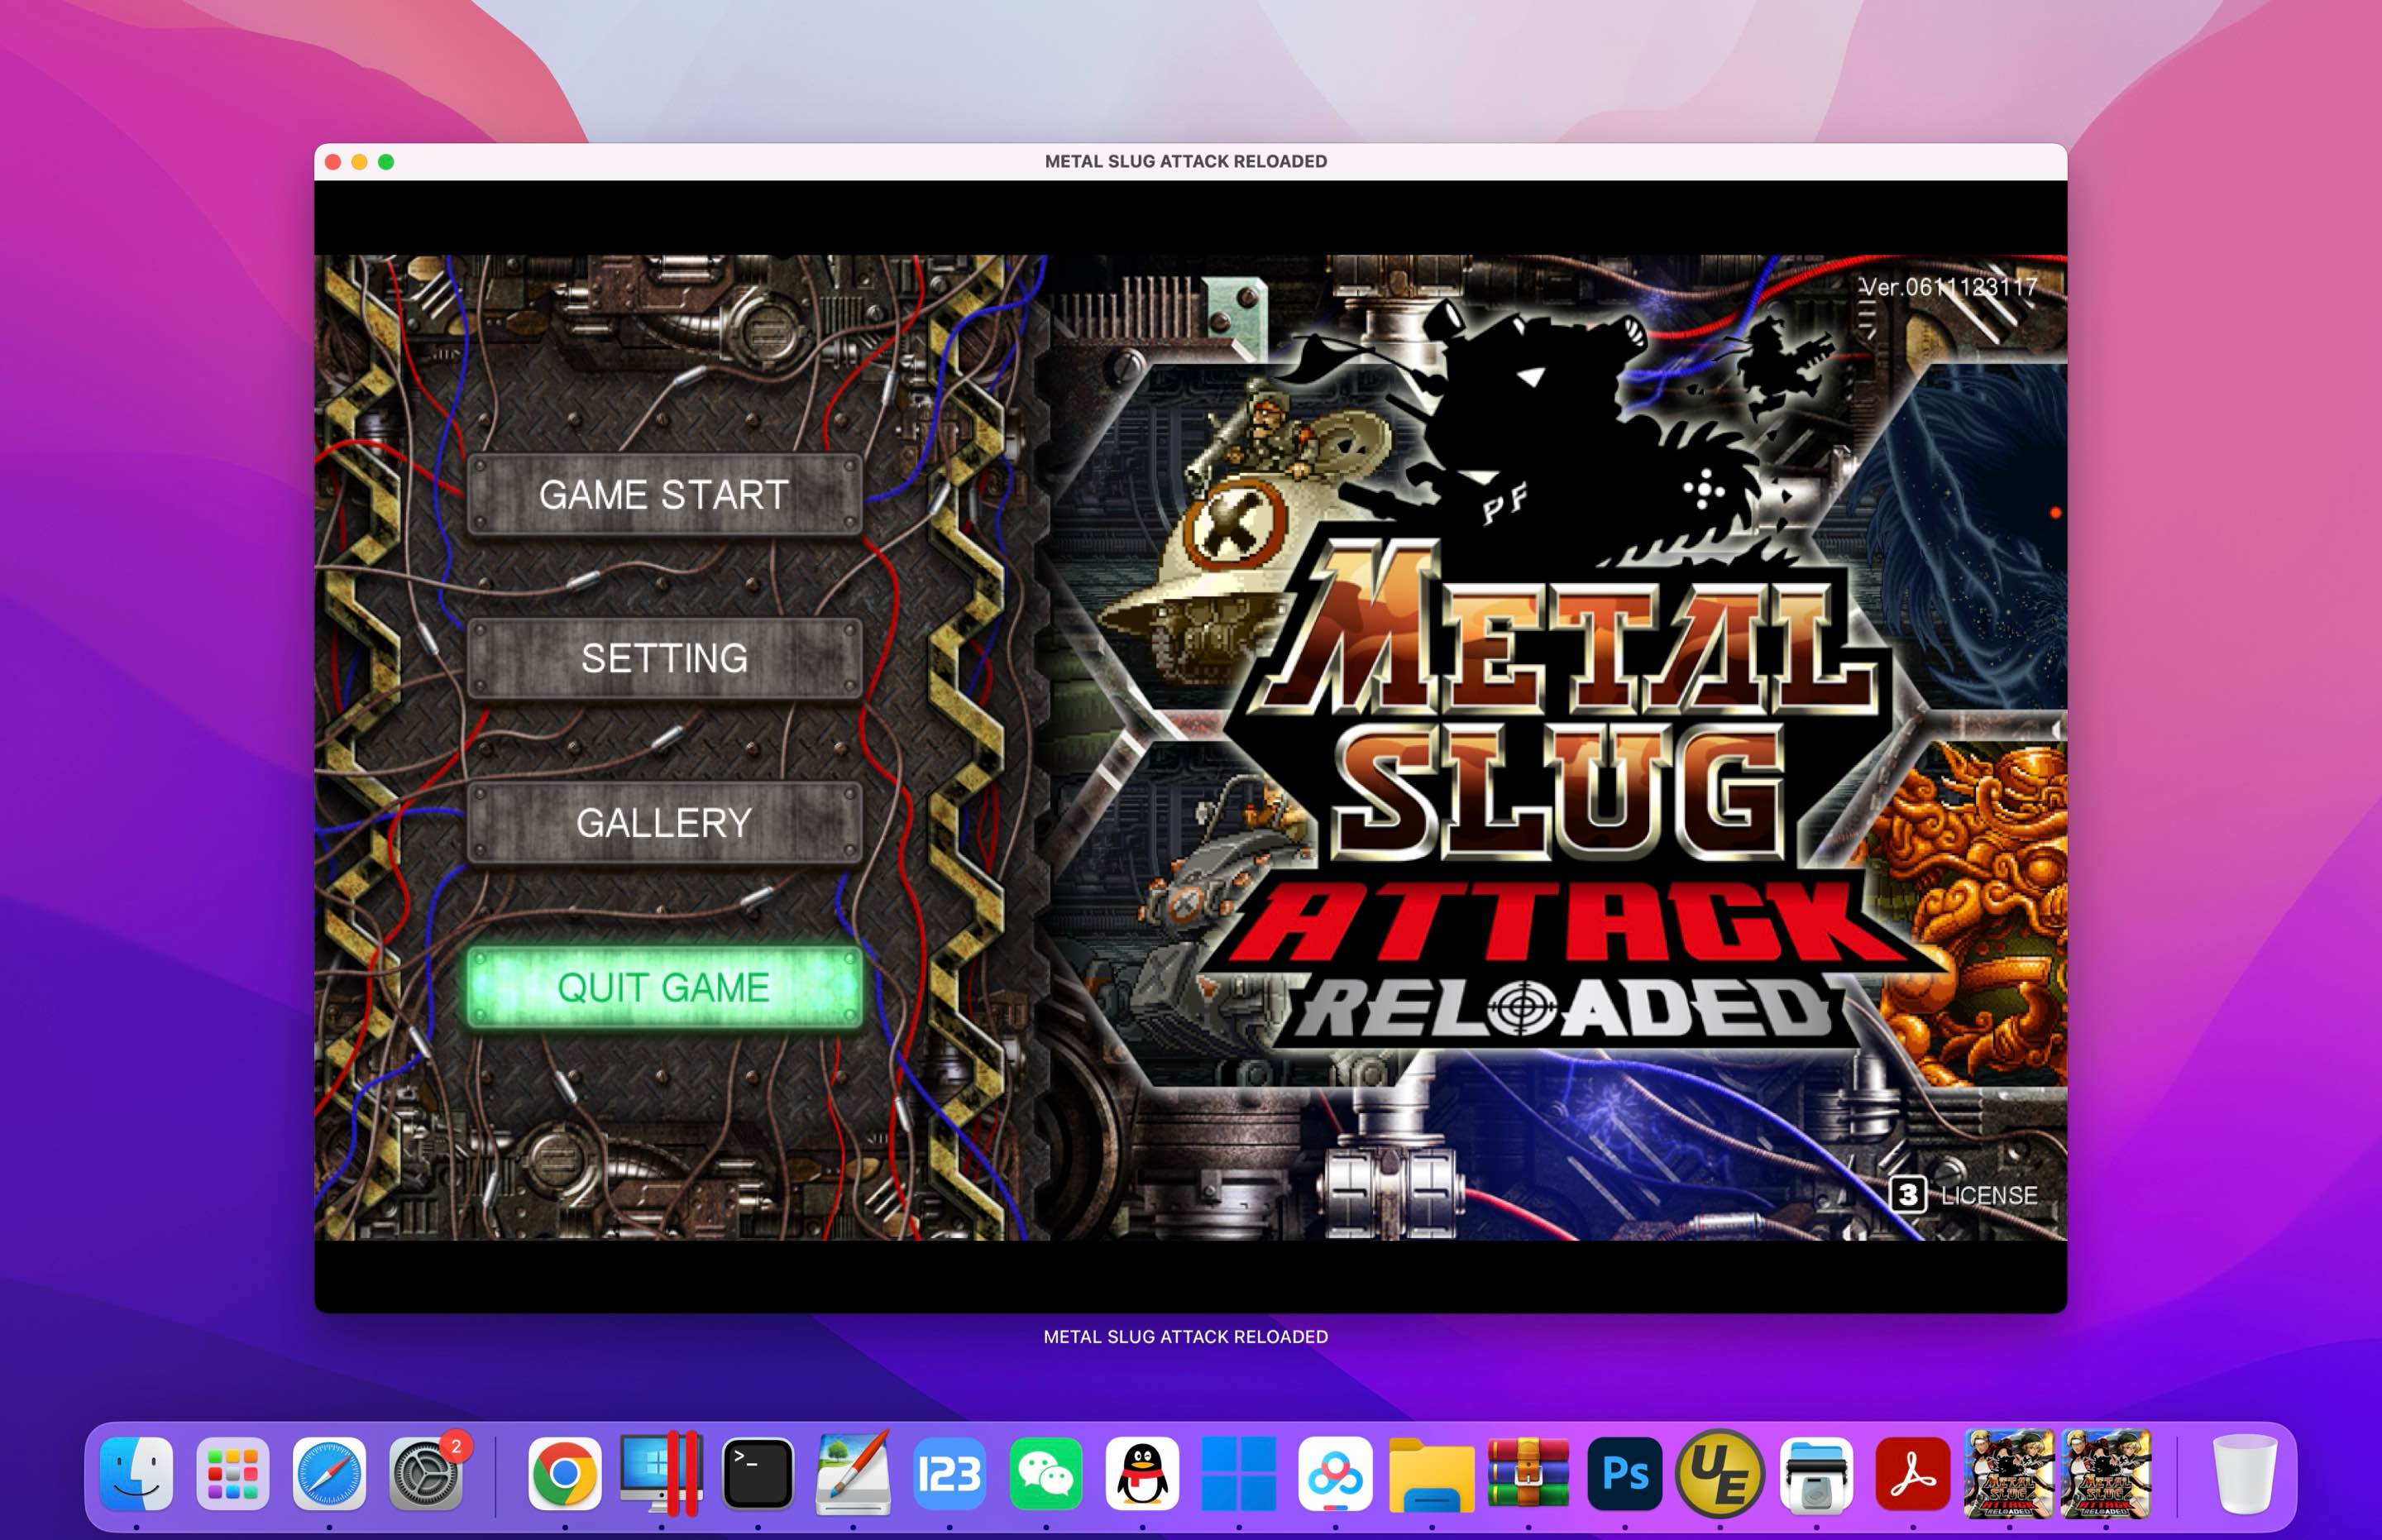Open the Trash in the dock
This screenshot has height=1540, width=2382.
[2245, 1474]
